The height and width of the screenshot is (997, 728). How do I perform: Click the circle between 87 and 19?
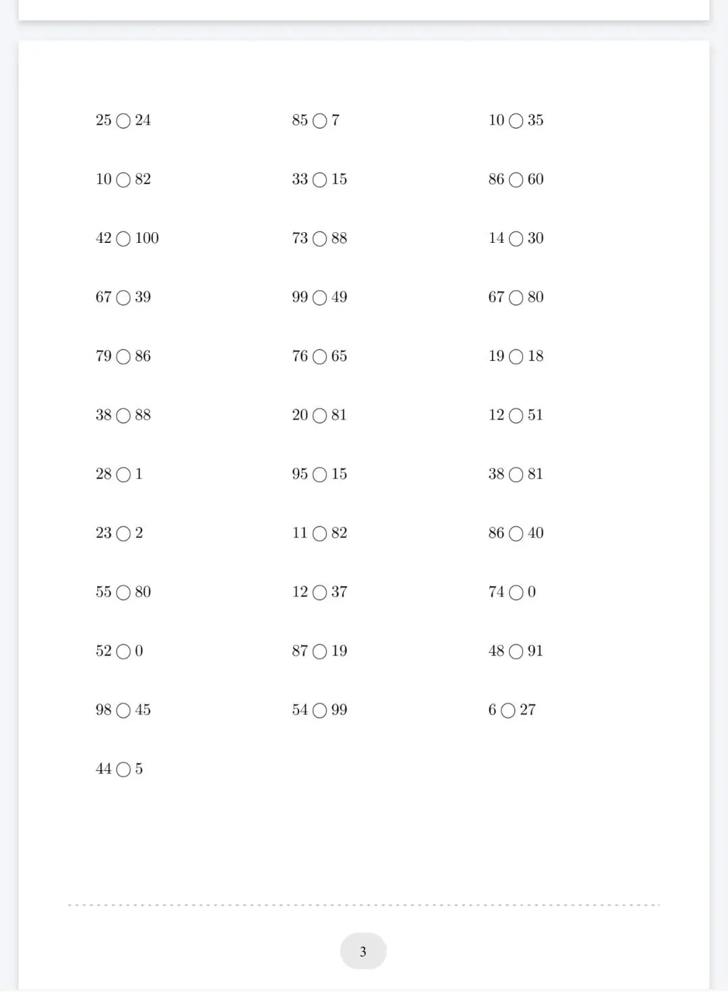pyautogui.click(x=320, y=652)
